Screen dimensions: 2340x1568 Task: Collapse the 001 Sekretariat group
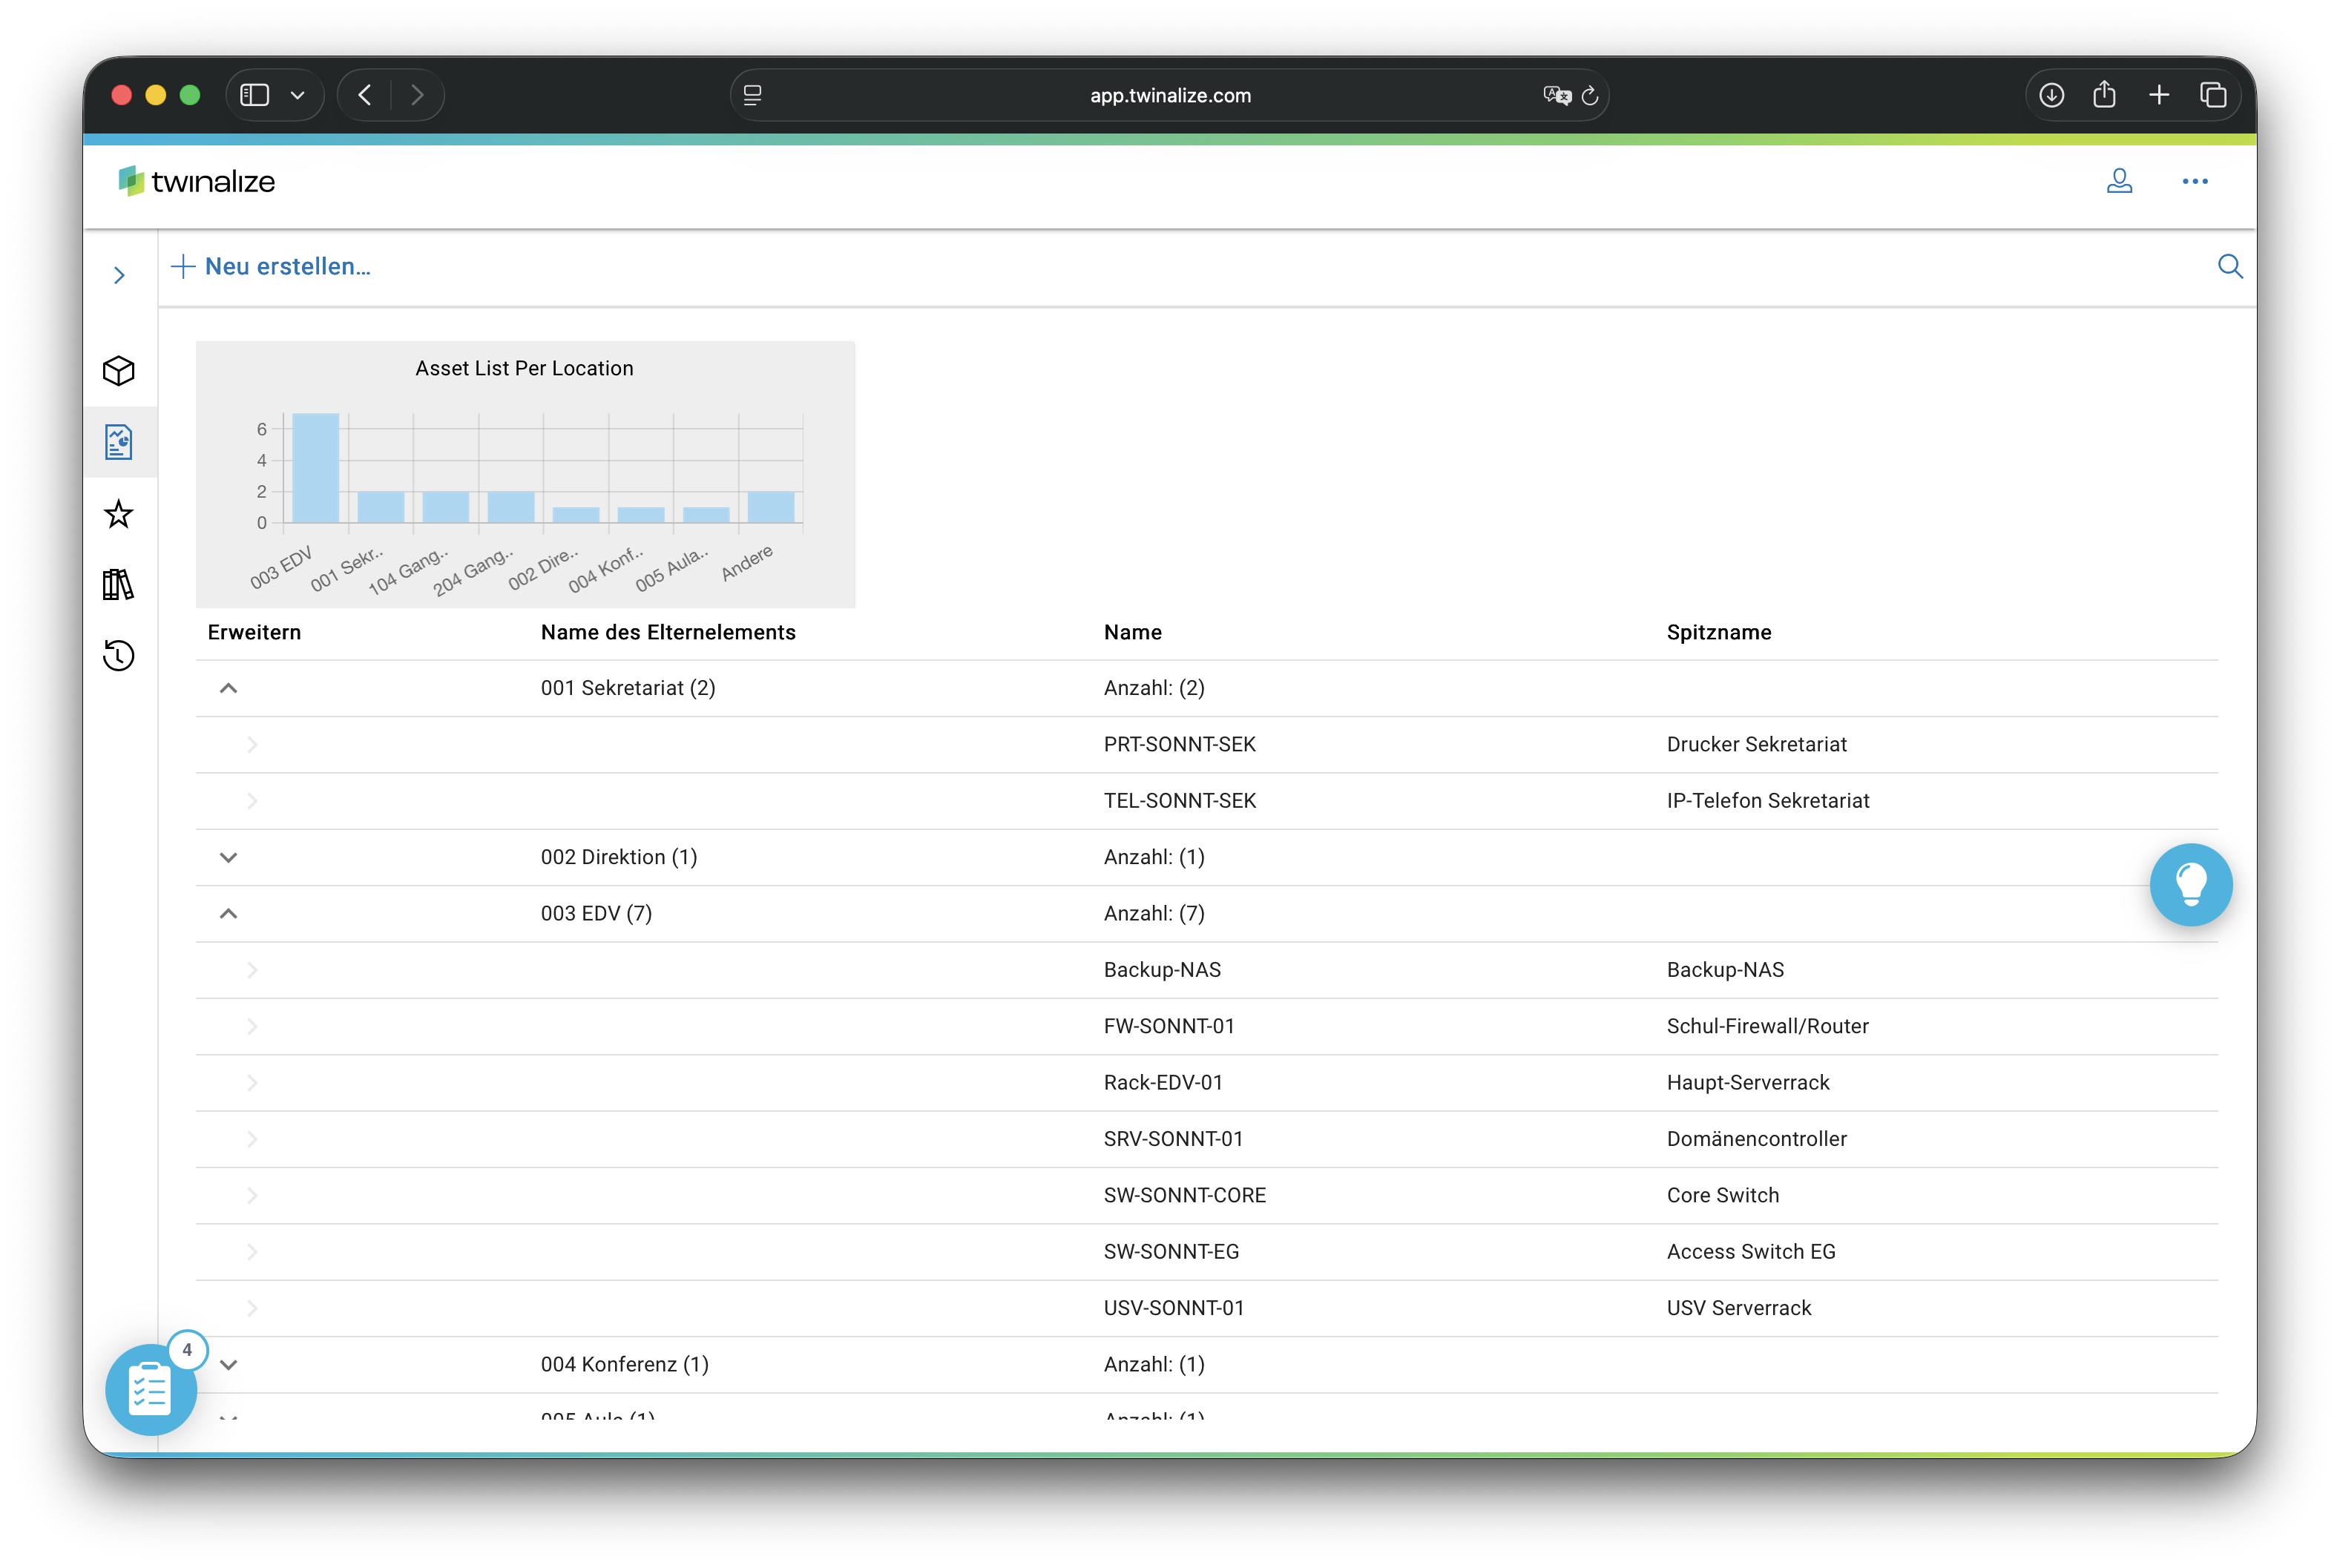coord(228,688)
